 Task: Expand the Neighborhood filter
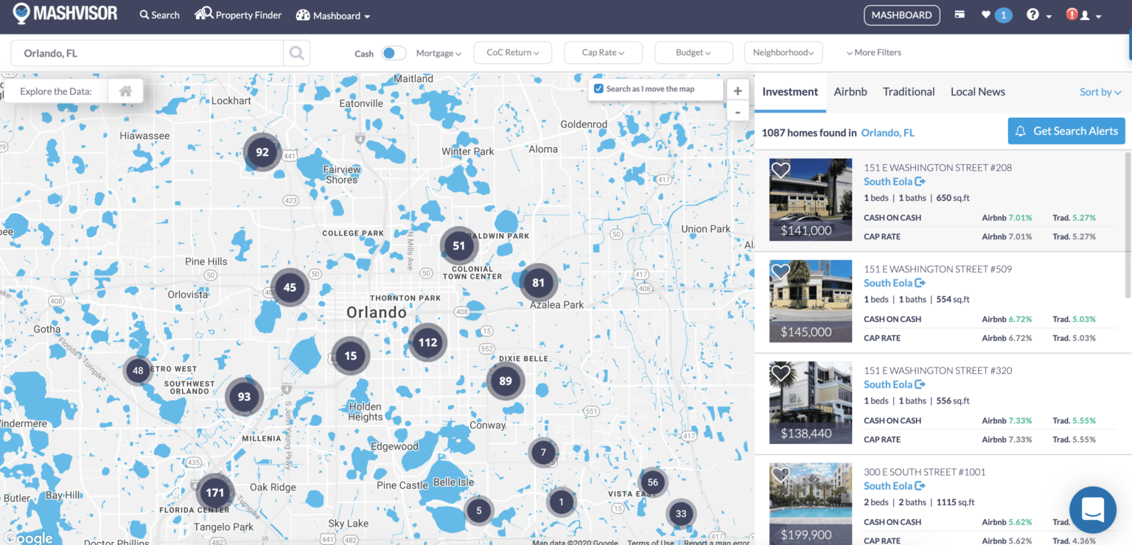tap(783, 52)
